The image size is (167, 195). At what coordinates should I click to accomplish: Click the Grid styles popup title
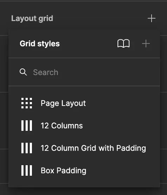40,44
